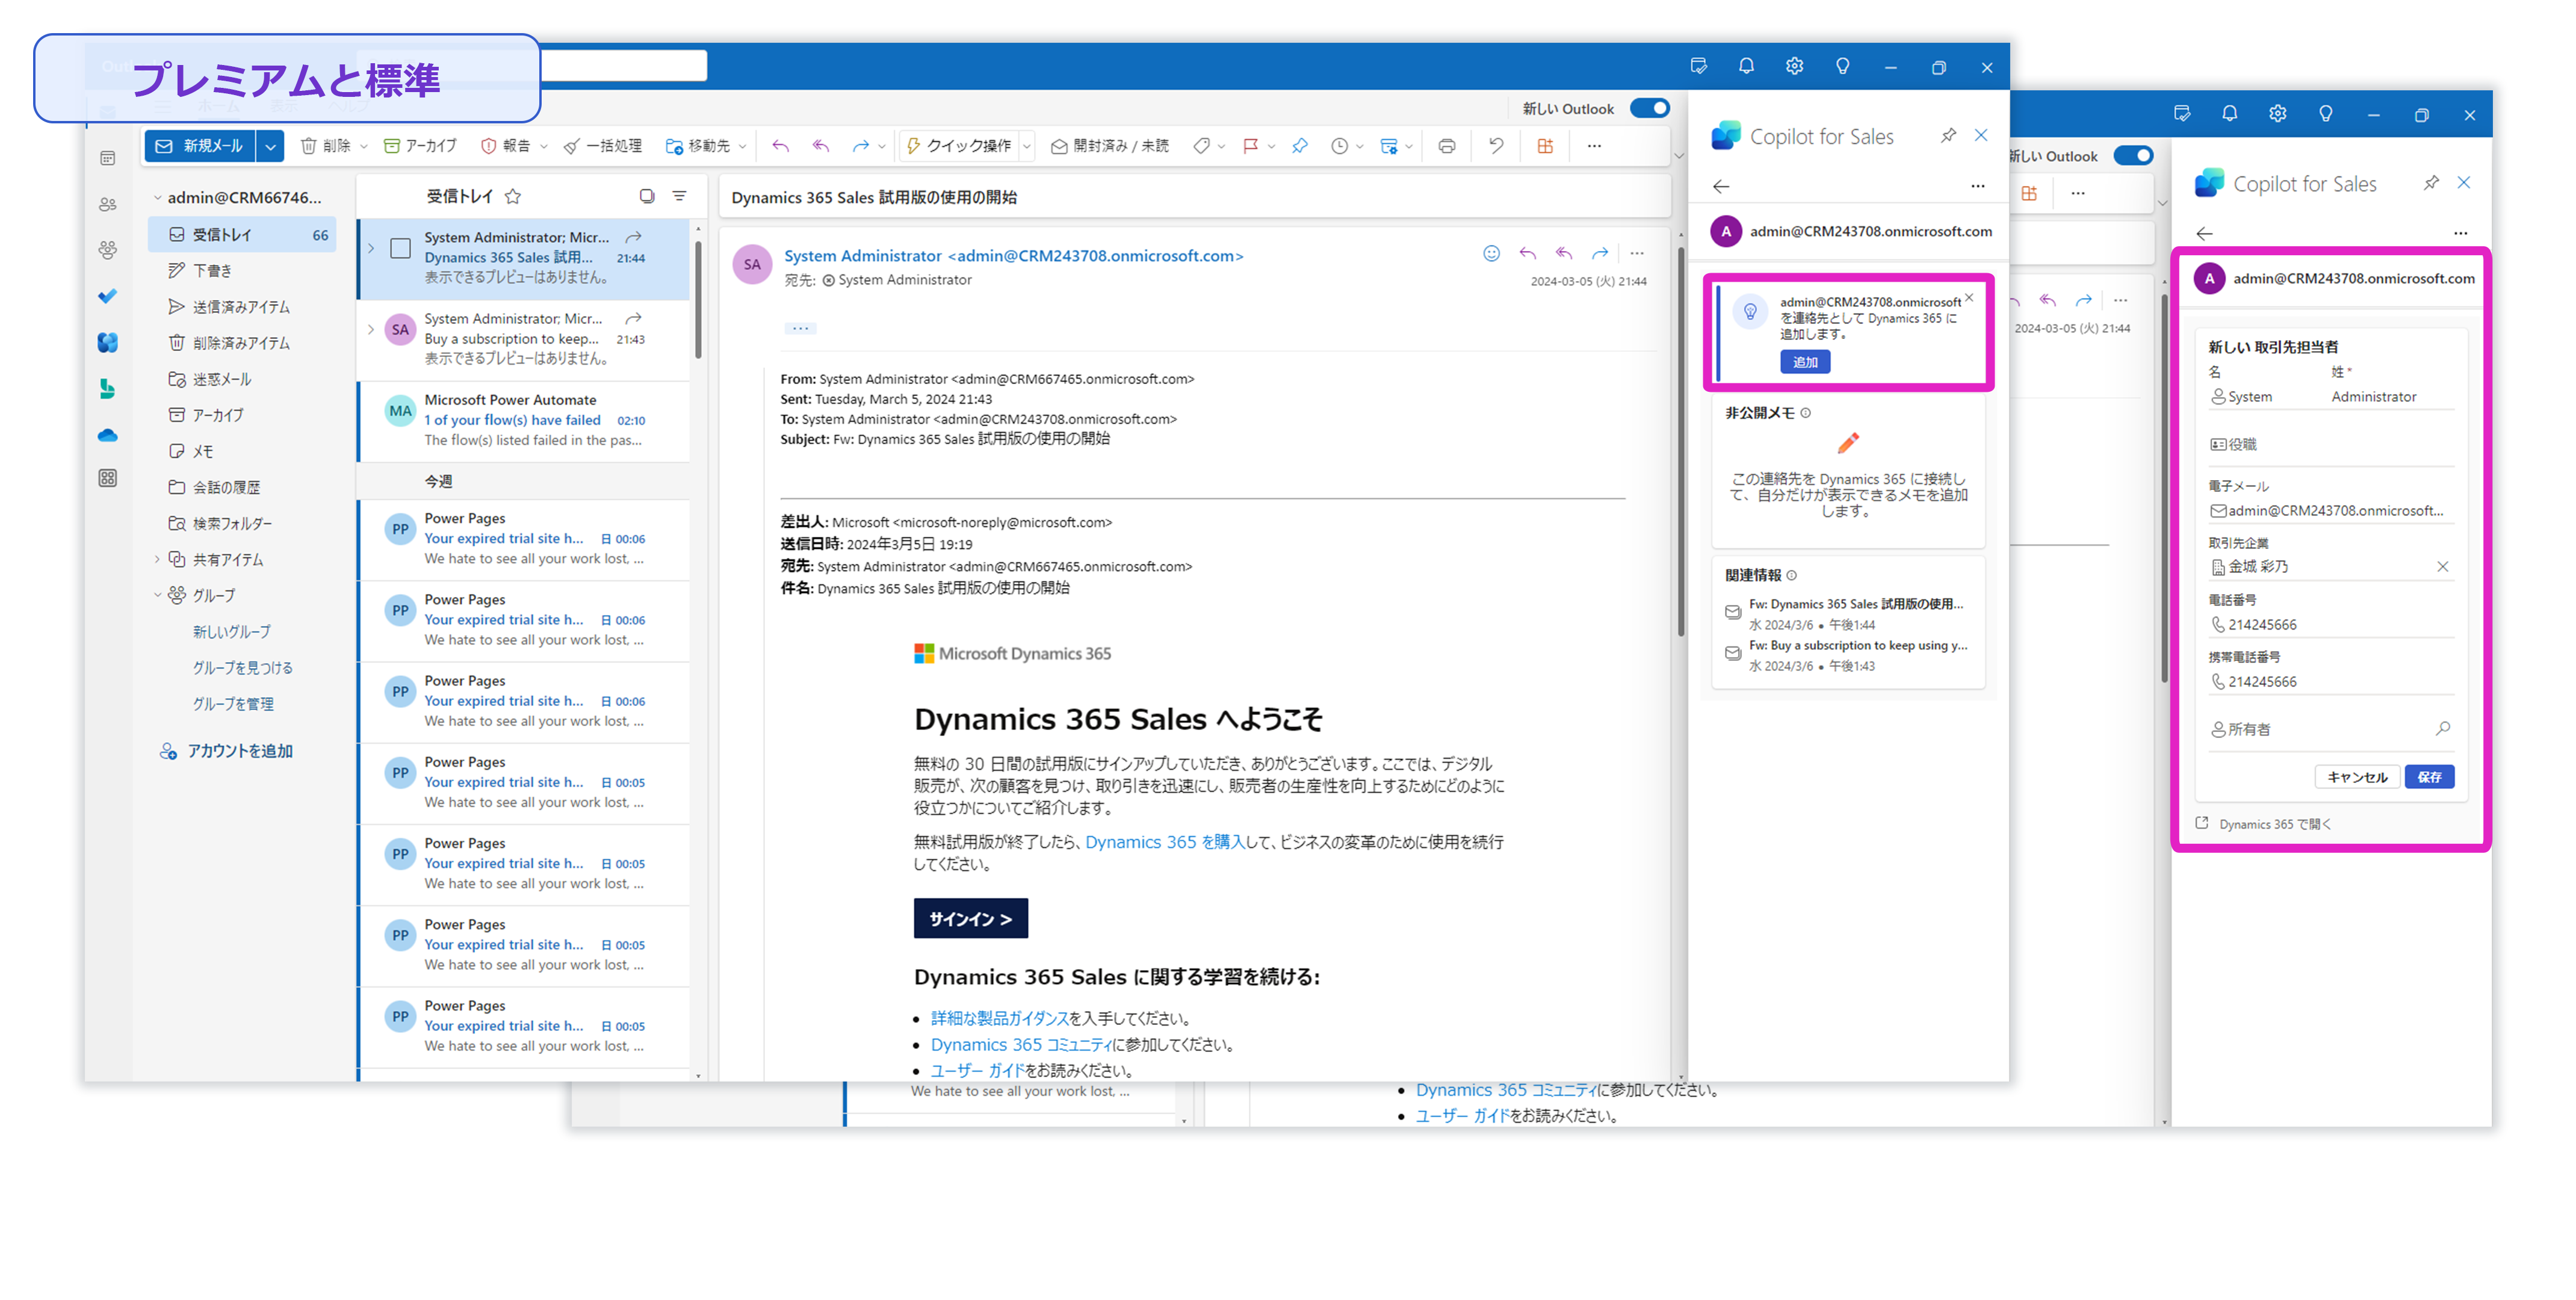Click the reply-all arrow in the toolbar
2576x1300 pixels.
point(821,146)
